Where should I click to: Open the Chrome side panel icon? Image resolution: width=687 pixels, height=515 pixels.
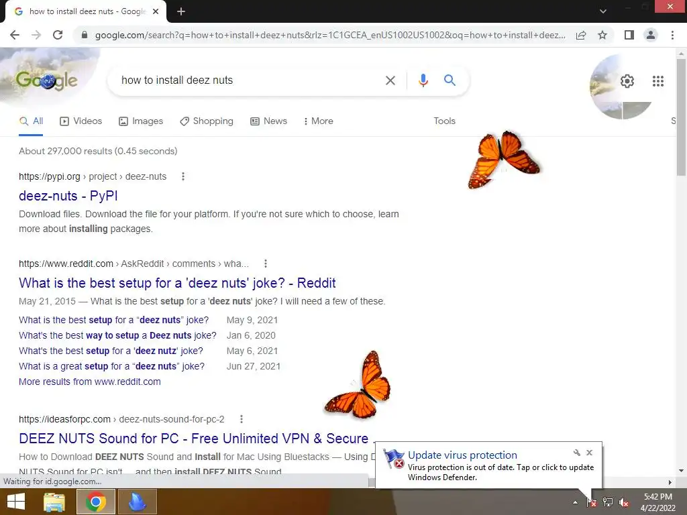[629, 35]
